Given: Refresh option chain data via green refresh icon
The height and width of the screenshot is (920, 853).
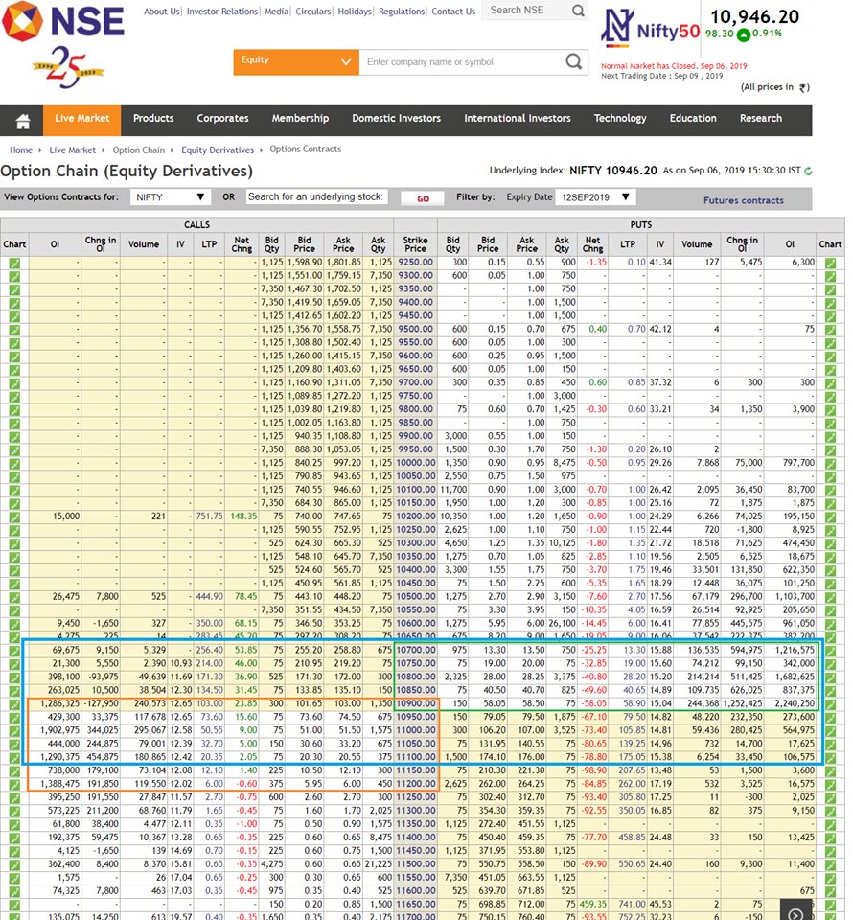Looking at the screenshot, I should pos(808,171).
